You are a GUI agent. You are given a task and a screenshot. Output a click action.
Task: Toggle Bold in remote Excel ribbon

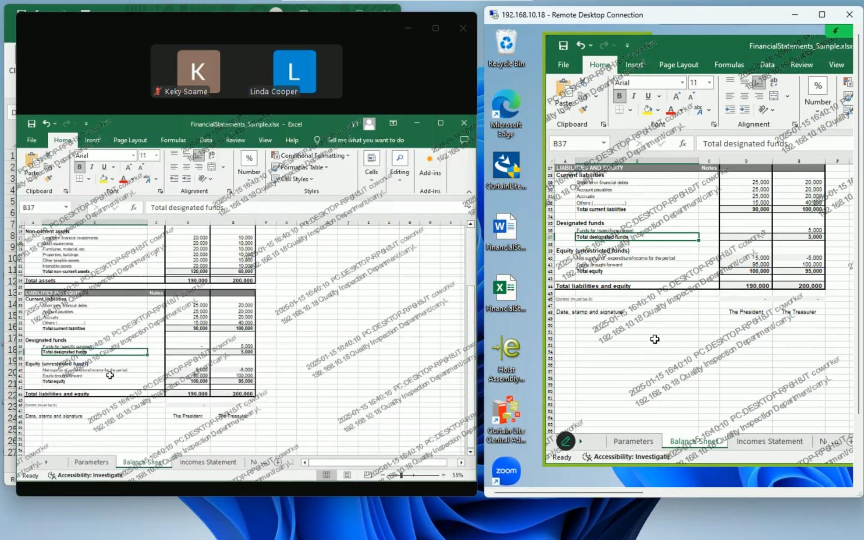619,96
